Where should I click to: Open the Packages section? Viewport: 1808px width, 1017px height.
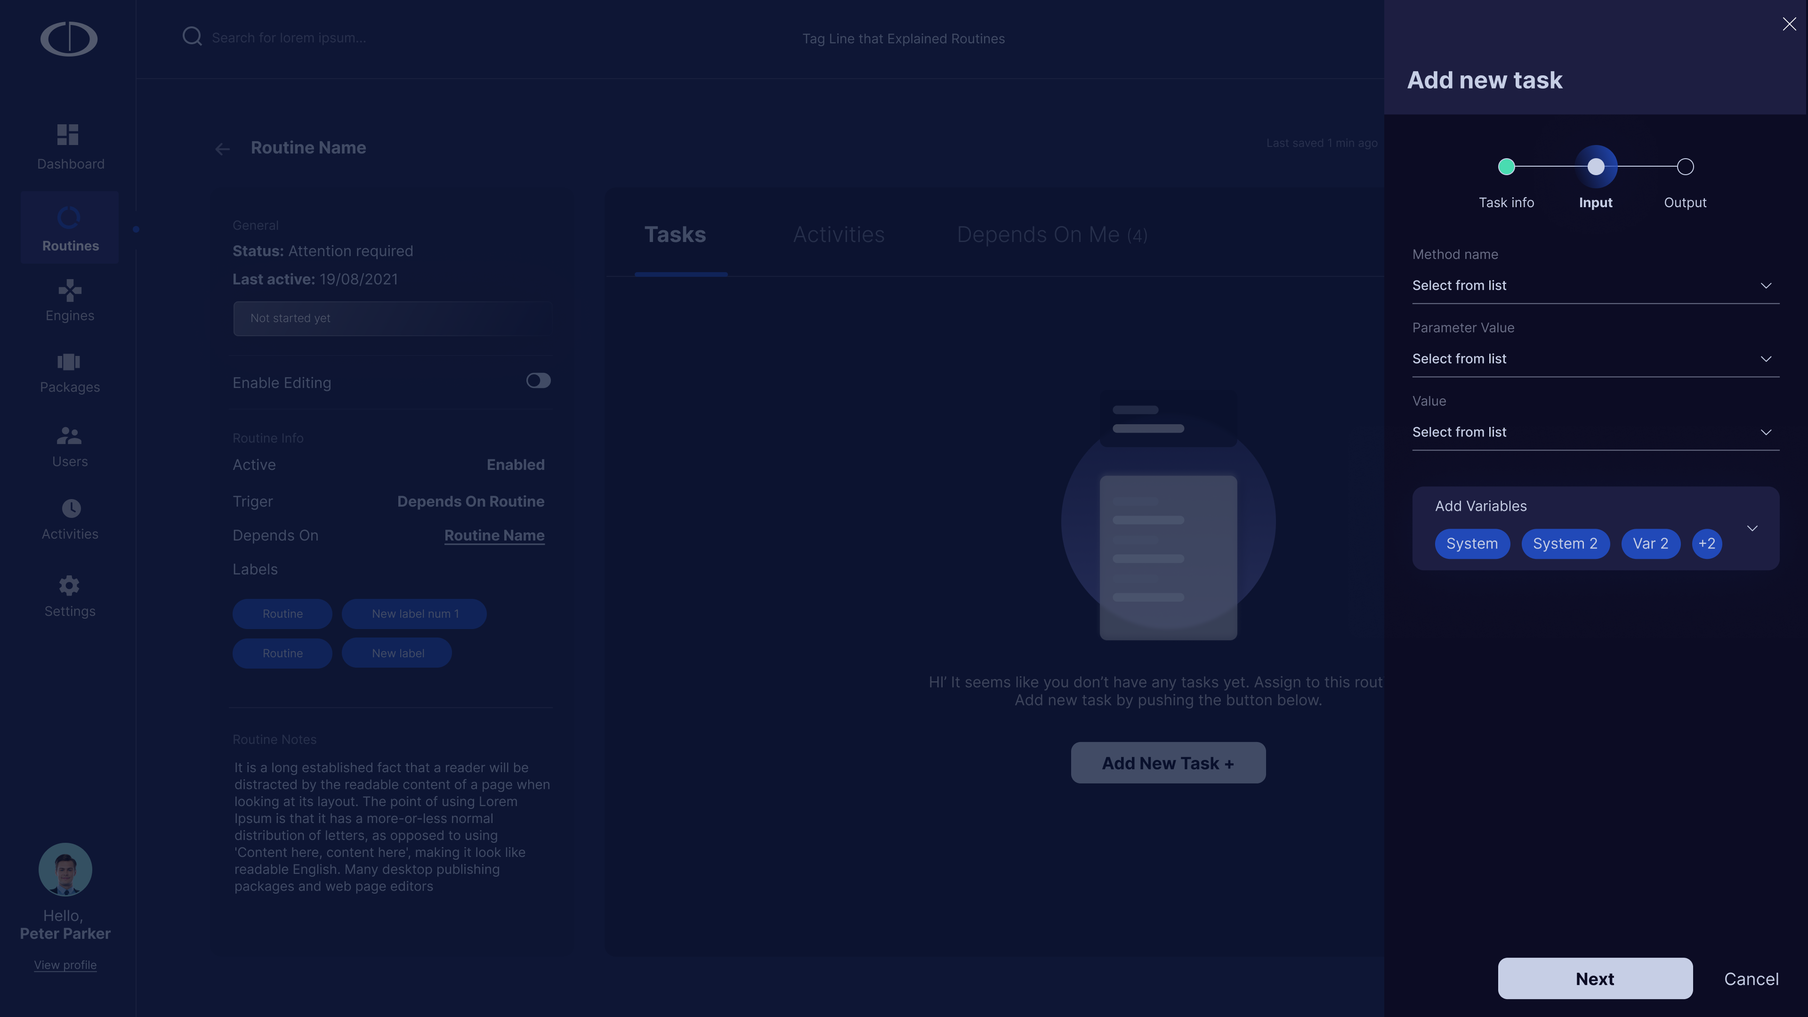[x=70, y=373]
